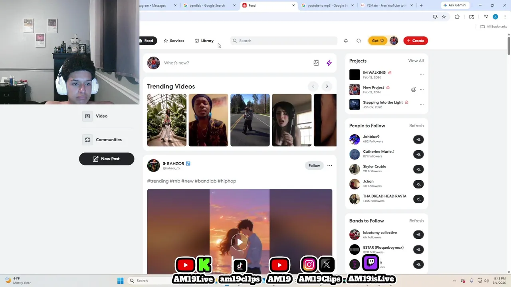The image size is (511, 287).
Task: Switch to the Instagram Messages tab
Action: coord(158,6)
